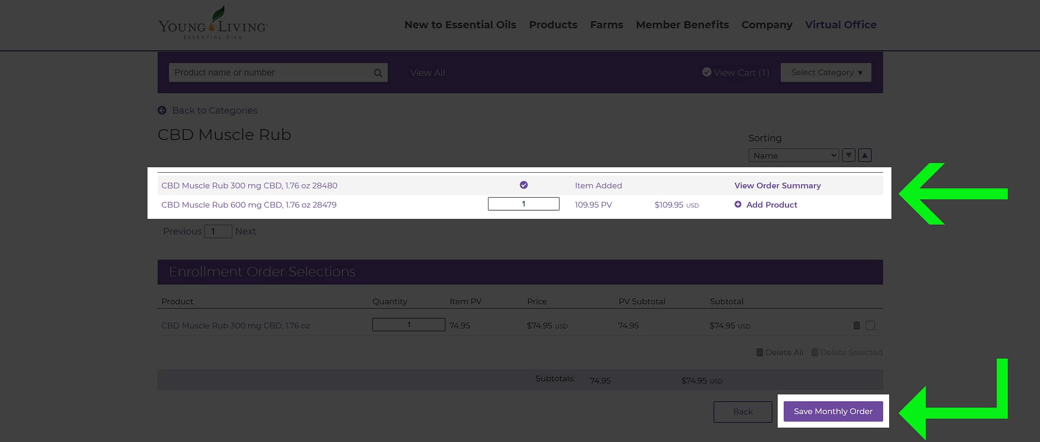Click the sort ascending arrow button
The height and width of the screenshot is (442, 1040).
click(x=865, y=155)
